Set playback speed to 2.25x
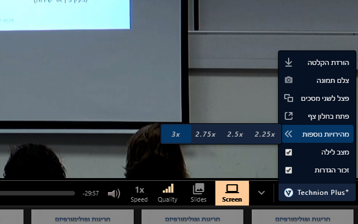358x224 pixels. point(265,134)
